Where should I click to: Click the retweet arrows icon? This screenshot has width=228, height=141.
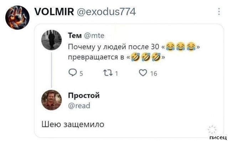coord(108,73)
